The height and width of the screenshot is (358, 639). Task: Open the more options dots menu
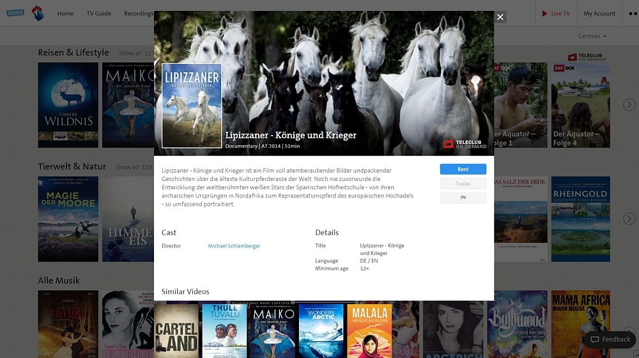tap(633, 13)
